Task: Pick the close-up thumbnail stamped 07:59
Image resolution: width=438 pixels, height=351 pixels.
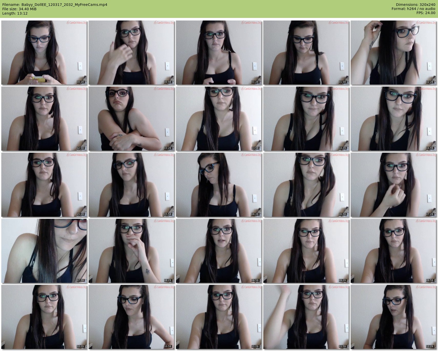Action: [44, 251]
